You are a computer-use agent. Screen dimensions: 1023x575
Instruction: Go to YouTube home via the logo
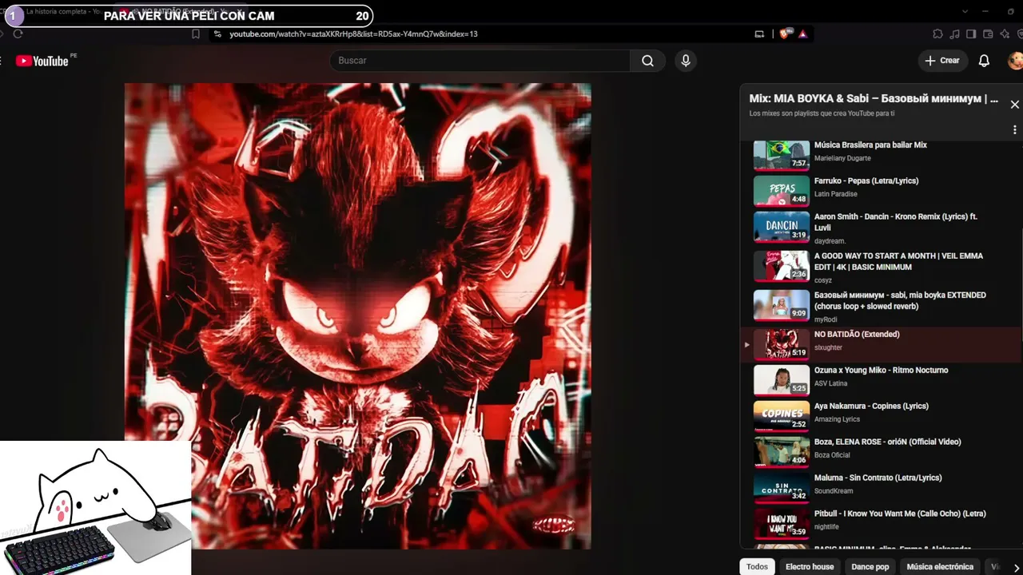42,61
